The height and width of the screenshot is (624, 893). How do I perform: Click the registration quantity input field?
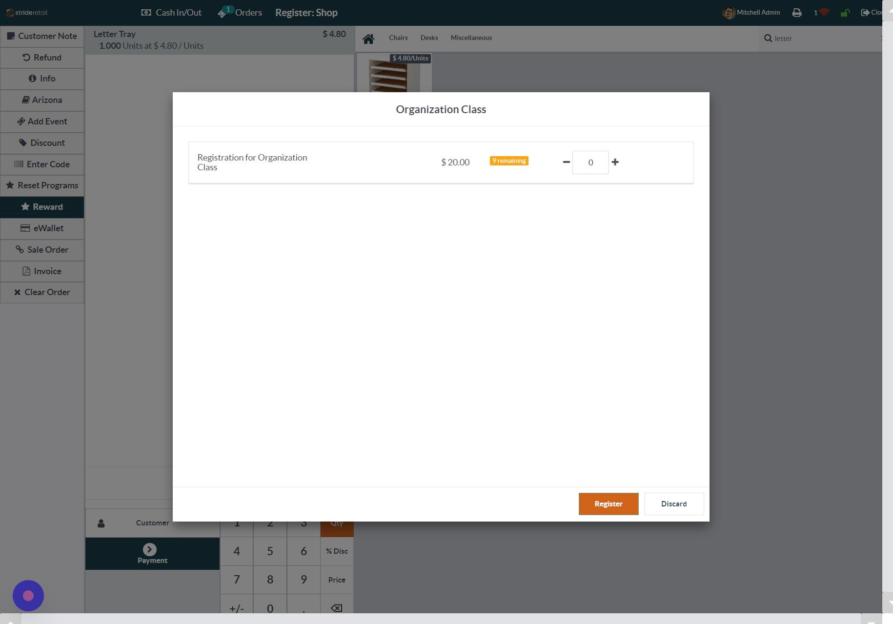coord(590,162)
